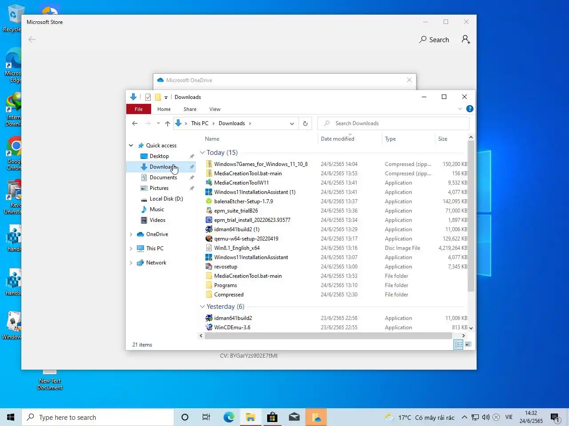Select the Win8.1_English_x64 disc image icon
Viewport: 569px width, 426px height.
(x=209, y=248)
